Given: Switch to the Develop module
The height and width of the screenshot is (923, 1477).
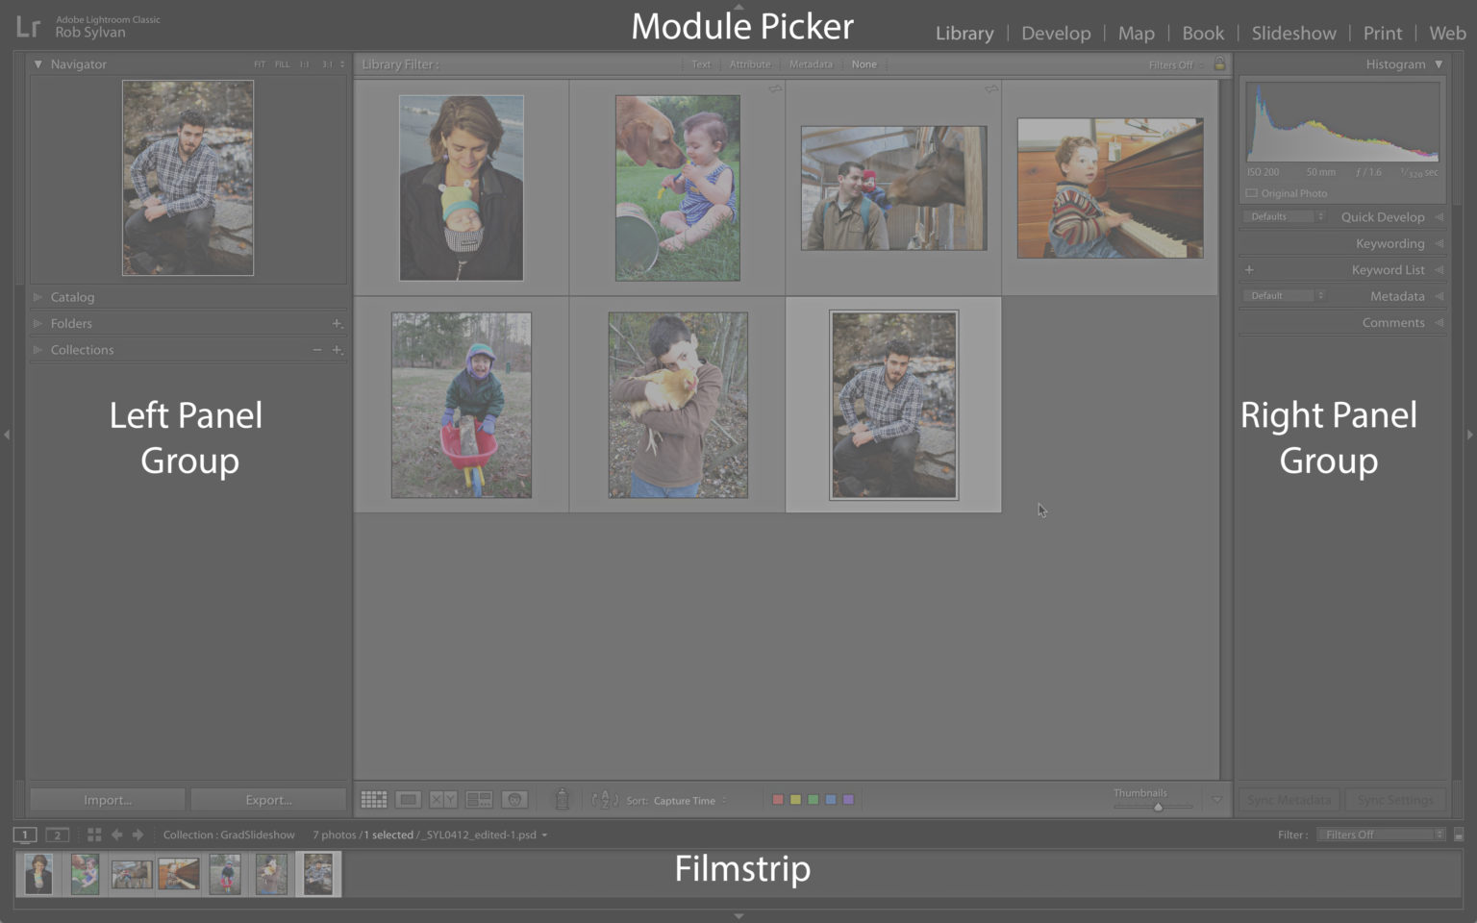Looking at the screenshot, I should [1056, 33].
